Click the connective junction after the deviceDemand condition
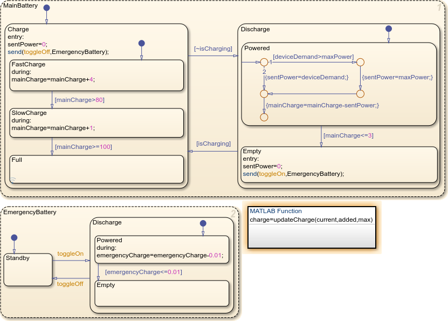This screenshot has width=448, height=321. (361, 62)
